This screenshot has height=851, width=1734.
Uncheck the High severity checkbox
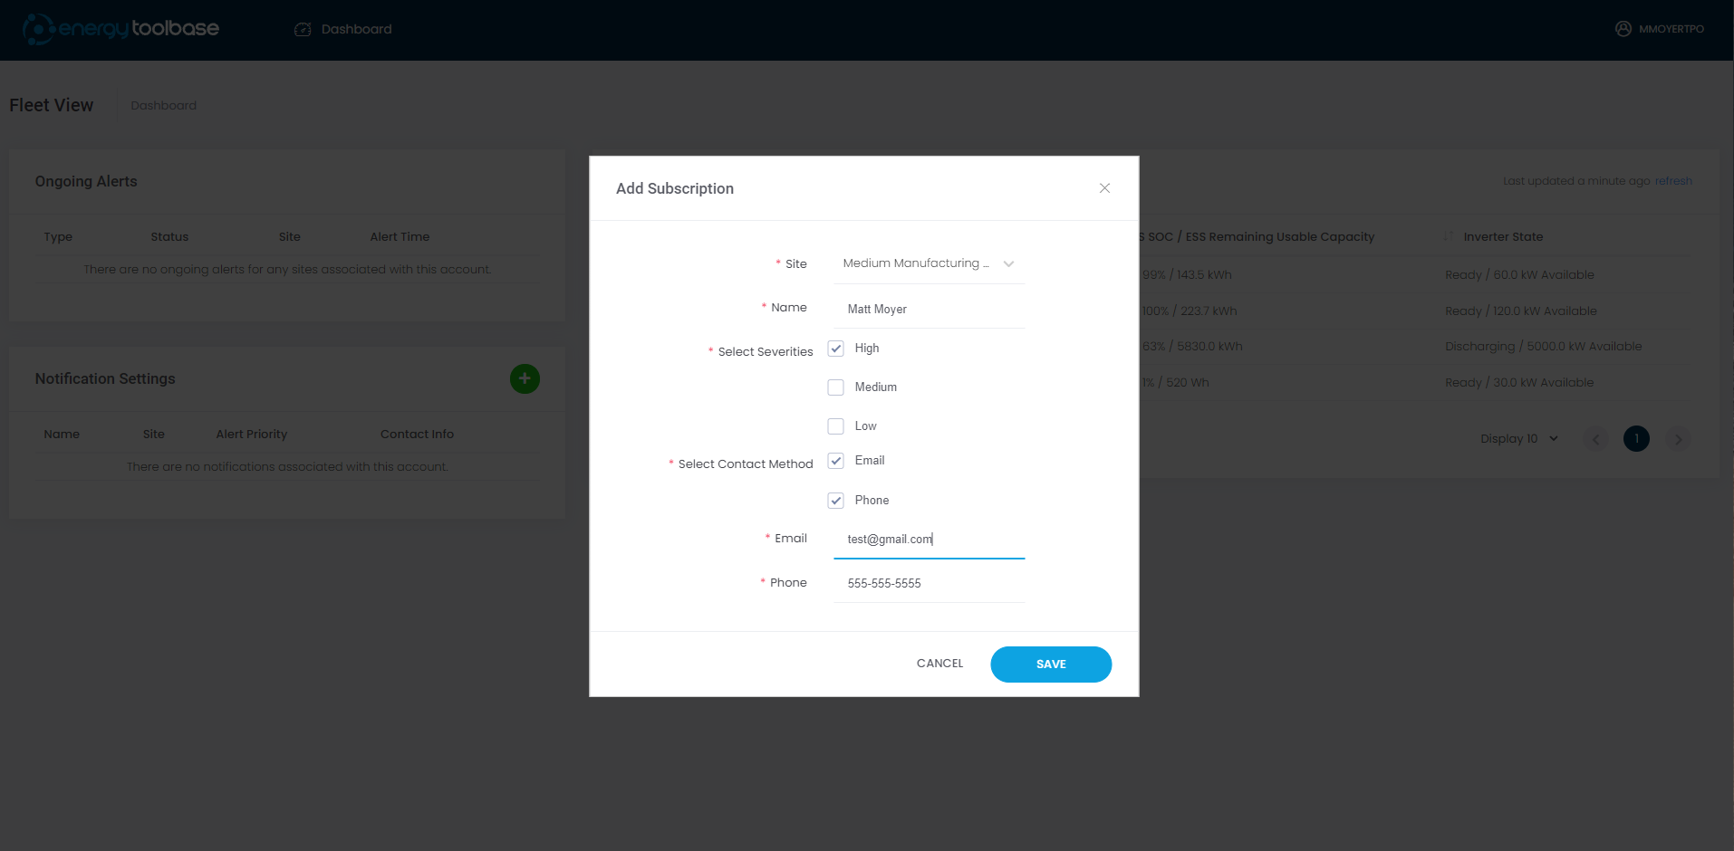[836, 349]
